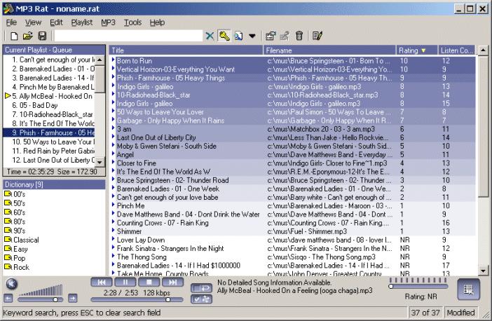Save the current rat file
Screen dimensions: 492x321
(42, 36)
